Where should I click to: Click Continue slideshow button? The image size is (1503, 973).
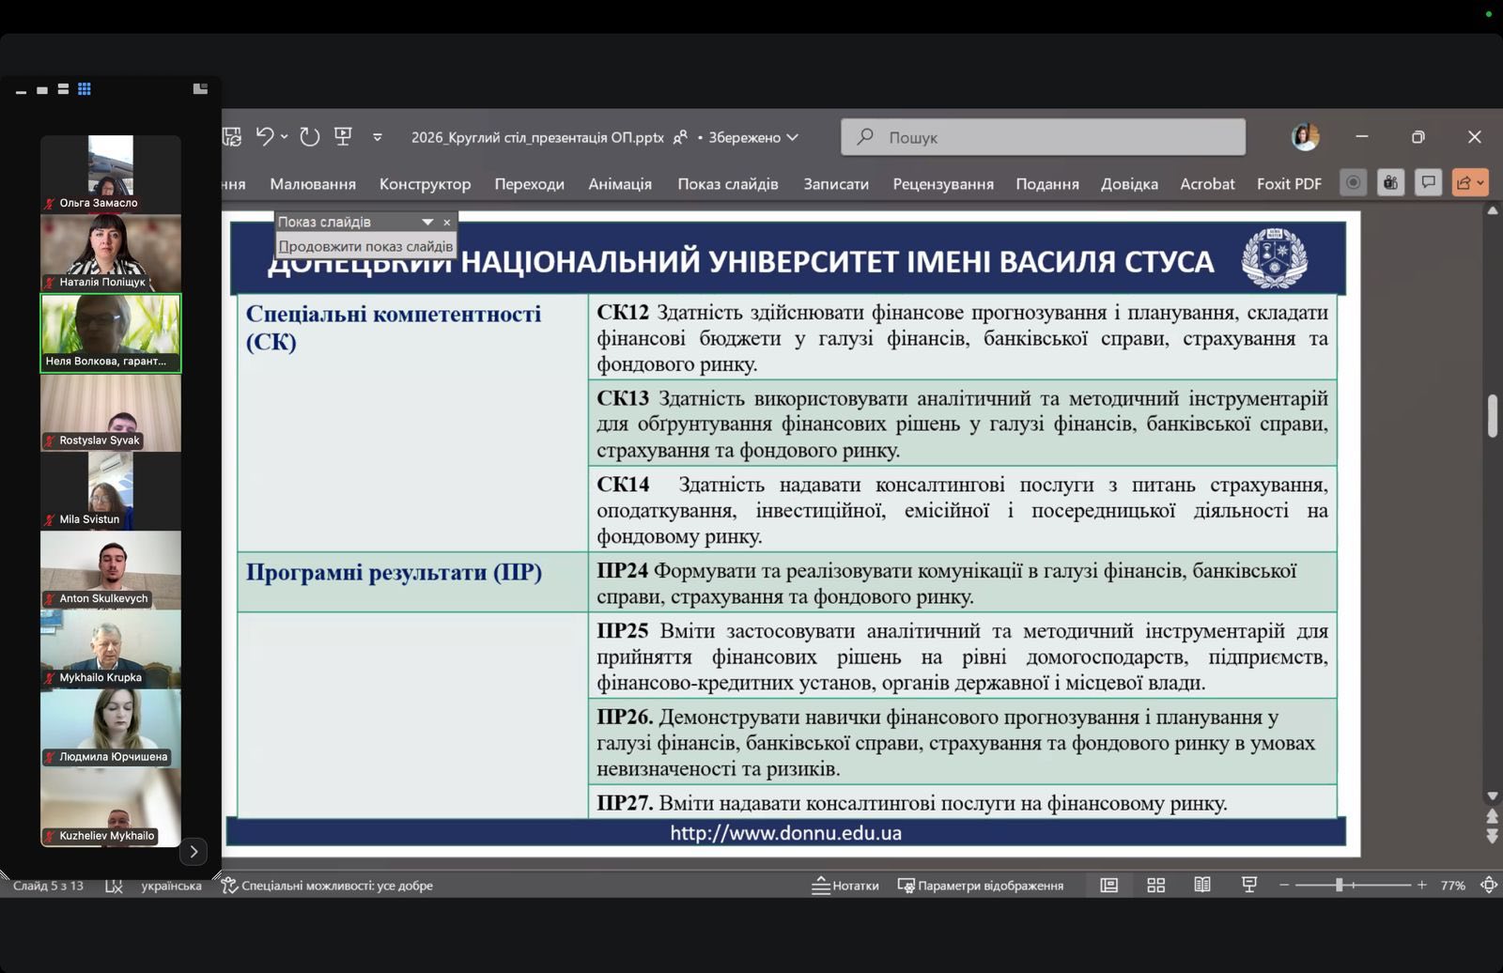click(x=365, y=246)
